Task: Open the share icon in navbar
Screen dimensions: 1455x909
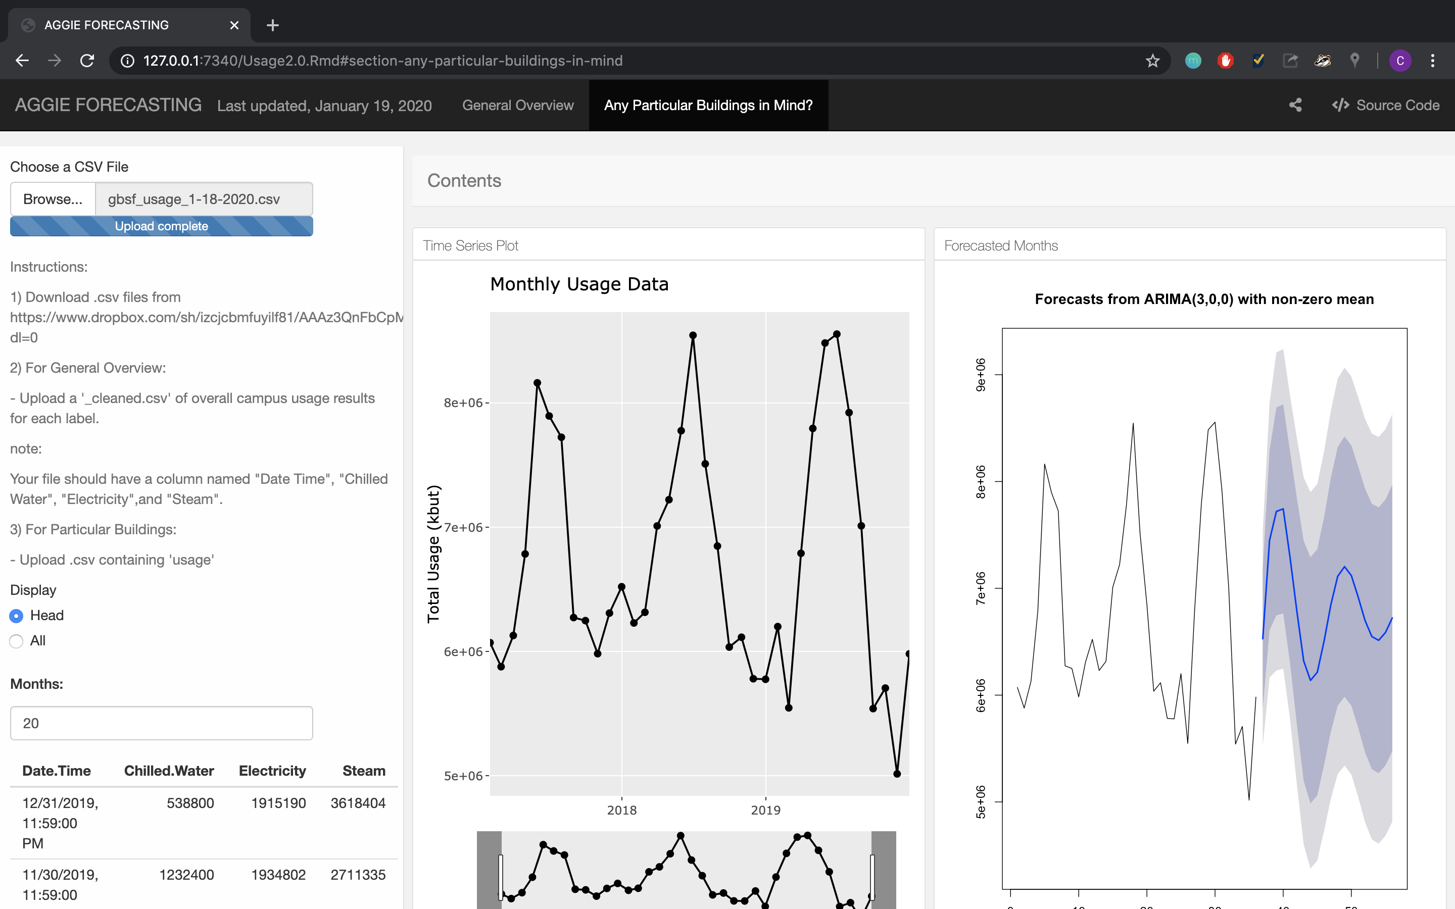Action: (x=1295, y=105)
